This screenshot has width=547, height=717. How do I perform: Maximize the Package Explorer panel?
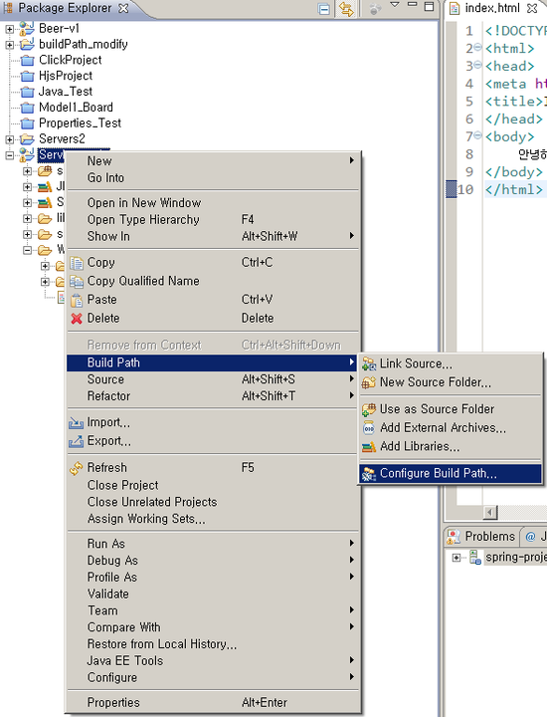[x=429, y=6]
